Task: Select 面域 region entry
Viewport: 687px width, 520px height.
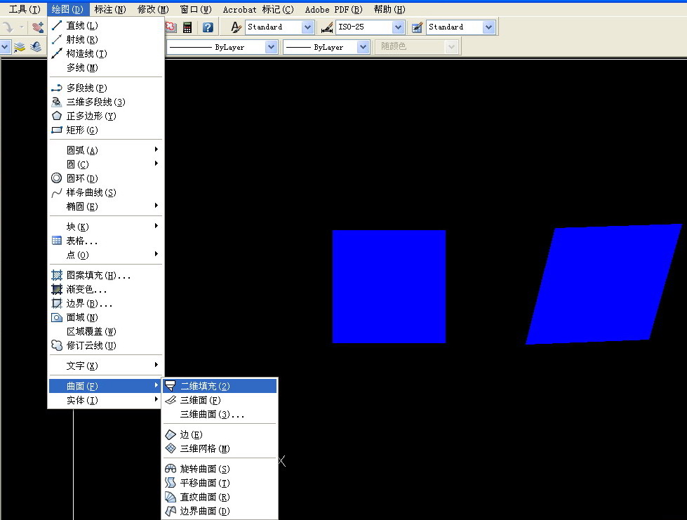Action: tap(105, 317)
